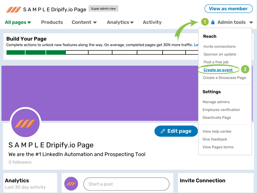Click the Start a post input field
The image size is (257, 193).
click(x=126, y=184)
